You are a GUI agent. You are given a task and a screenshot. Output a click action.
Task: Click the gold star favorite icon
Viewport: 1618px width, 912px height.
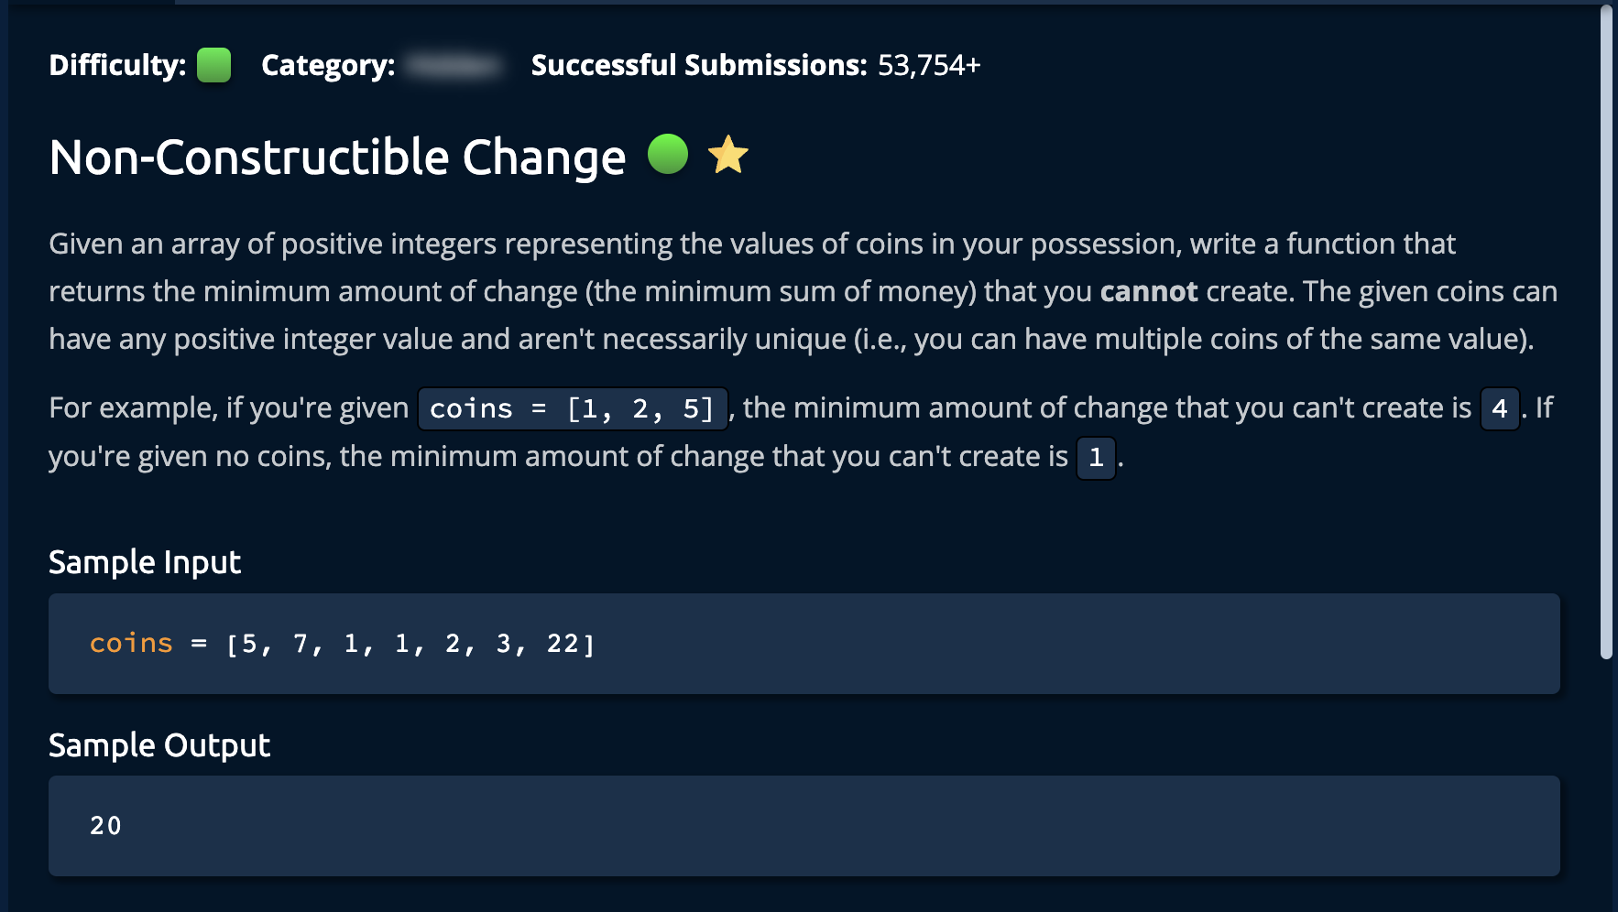pos(728,155)
